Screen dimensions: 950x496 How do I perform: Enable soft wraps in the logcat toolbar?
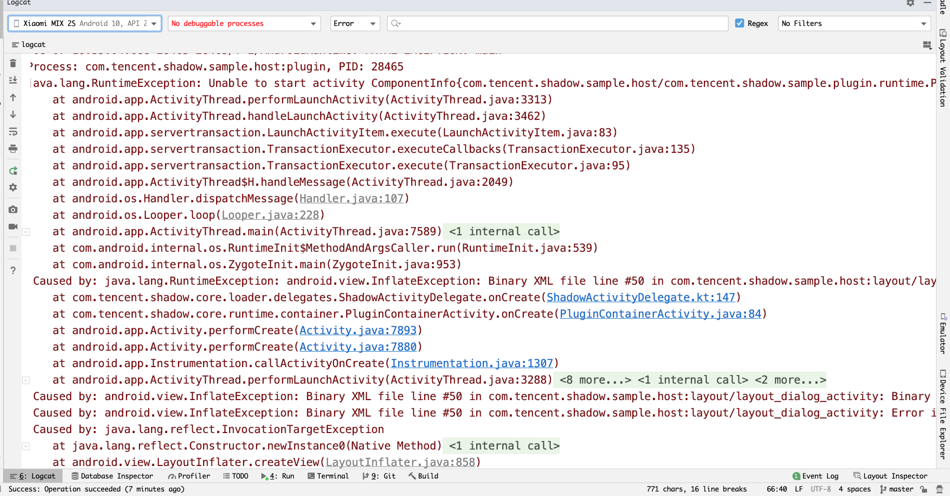[13, 132]
